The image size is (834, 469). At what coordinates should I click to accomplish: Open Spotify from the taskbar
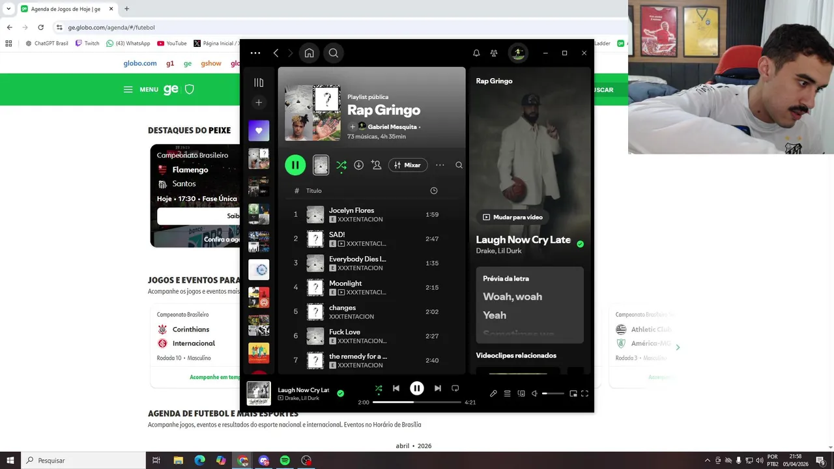(285, 461)
